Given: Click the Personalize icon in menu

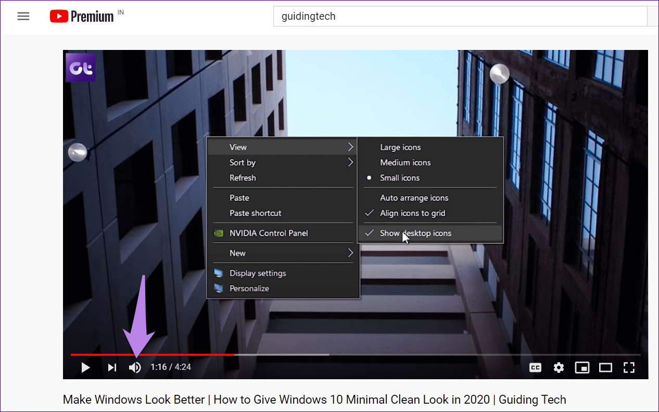Looking at the screenshot, I should [x=219, y=288].
